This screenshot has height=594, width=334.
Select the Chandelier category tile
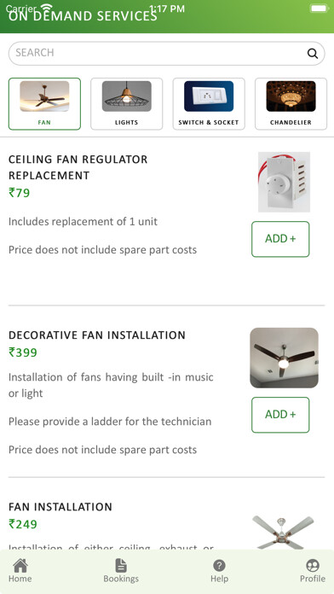(x=291, y=104)
